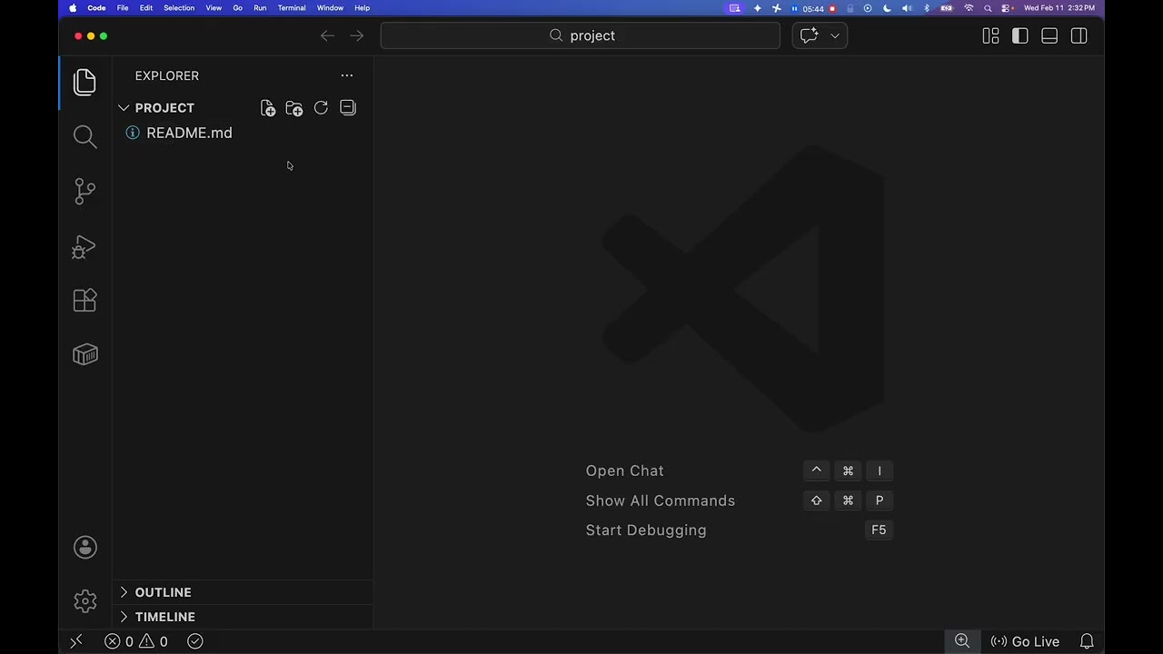Screen dimensions: 1163x654
Task: Open notifications bell in status bar
Action: (x=1087, y=641)
